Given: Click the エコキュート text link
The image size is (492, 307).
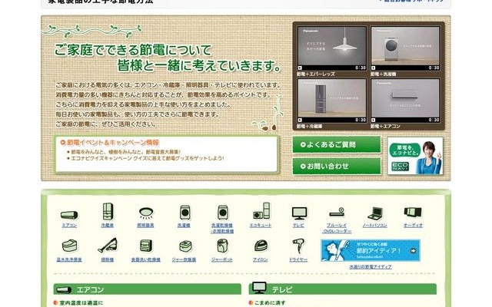Looking at the screenshot, I should [x=261, y=225].
